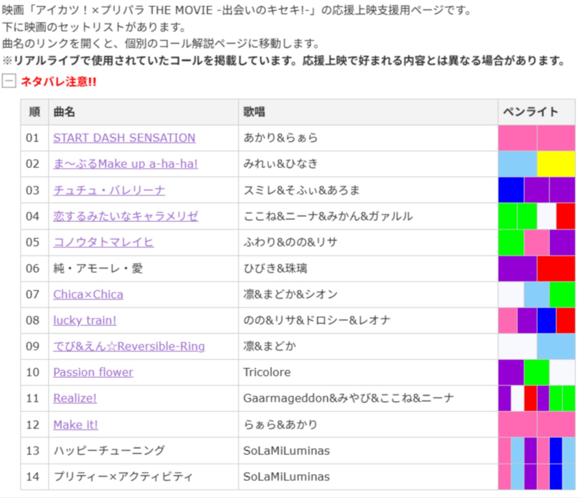Open the lucky train! link
The image size is (580, 498).
(85, 321)
